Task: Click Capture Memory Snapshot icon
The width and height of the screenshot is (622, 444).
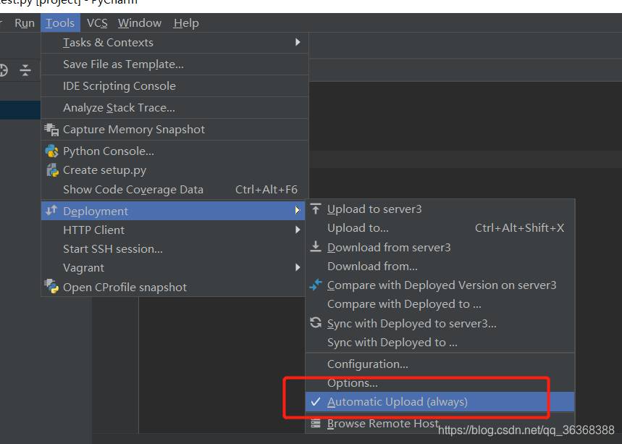Action: [x=51, y=130]
